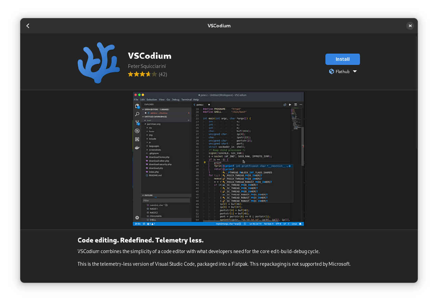
Task: Select the pone.c editor tab in the preview
Action: click(199, 105)
